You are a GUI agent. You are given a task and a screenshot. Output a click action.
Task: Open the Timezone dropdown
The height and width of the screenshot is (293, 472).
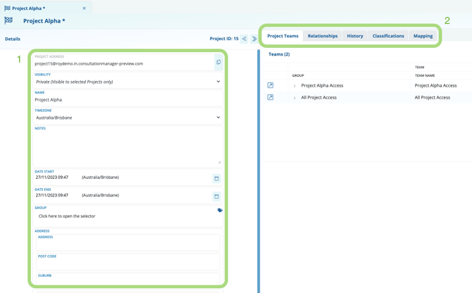coord(127,118)
